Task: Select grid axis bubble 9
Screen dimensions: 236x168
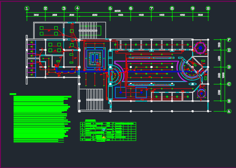Action: (193, 8)
